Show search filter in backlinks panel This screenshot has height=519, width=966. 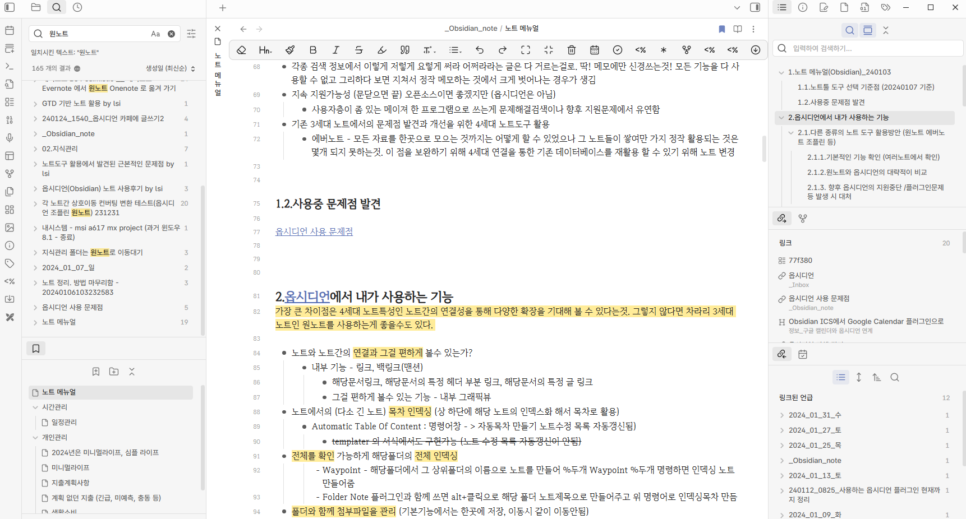[x=895, y=378]
